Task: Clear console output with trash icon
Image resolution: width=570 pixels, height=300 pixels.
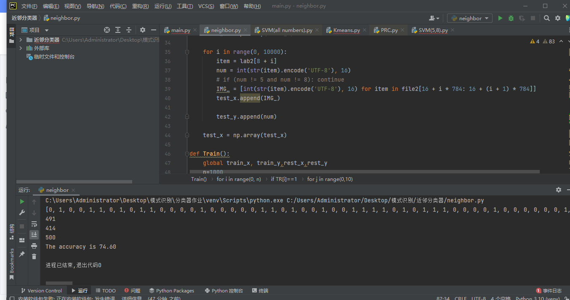Action: [x=34, y=256]
